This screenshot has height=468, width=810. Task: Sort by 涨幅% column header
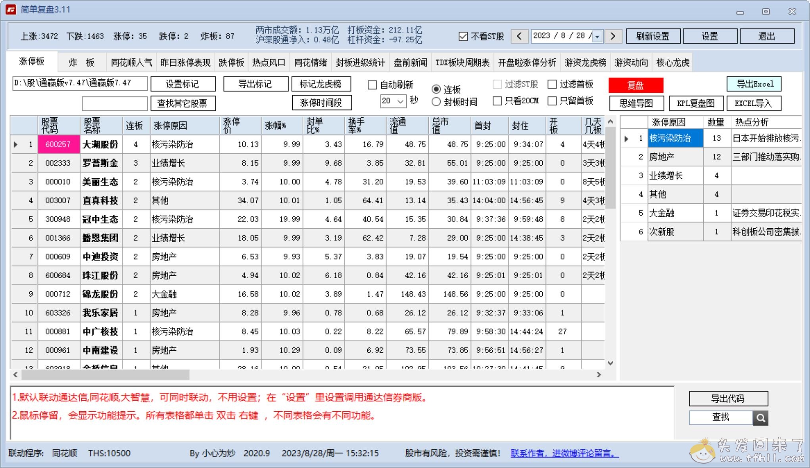pos(281,126)
